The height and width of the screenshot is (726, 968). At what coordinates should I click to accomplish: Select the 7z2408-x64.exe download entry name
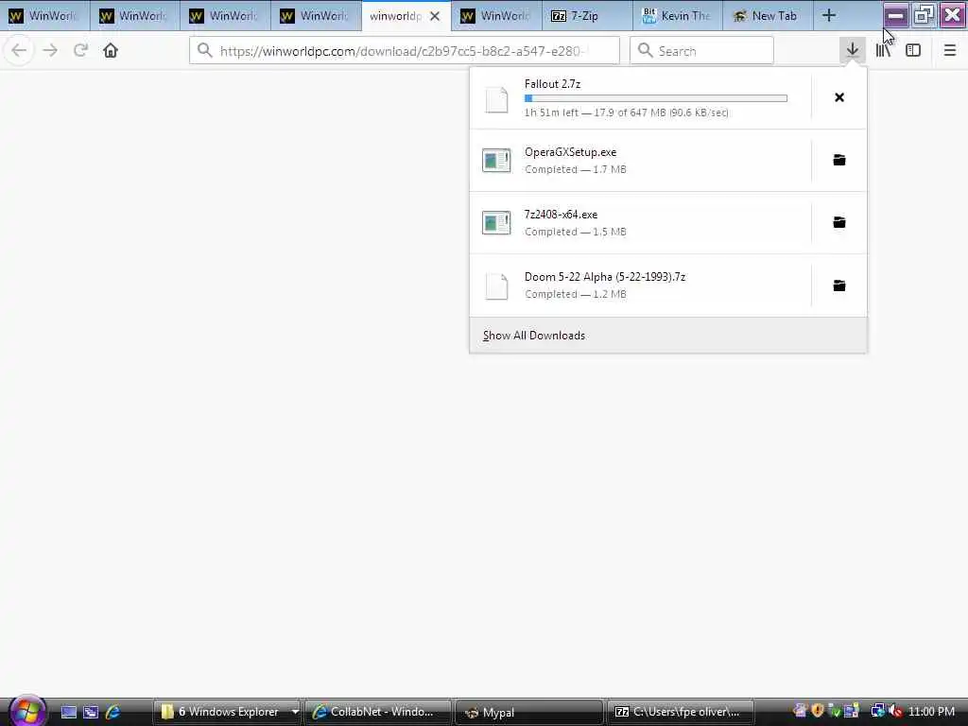tap(562, 215)
